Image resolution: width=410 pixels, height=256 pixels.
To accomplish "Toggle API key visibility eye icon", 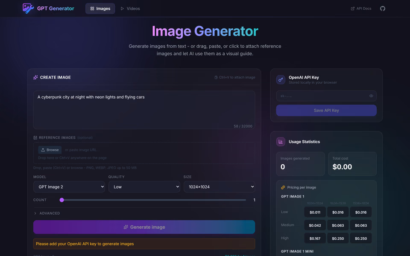I will [x=371, y=96].
